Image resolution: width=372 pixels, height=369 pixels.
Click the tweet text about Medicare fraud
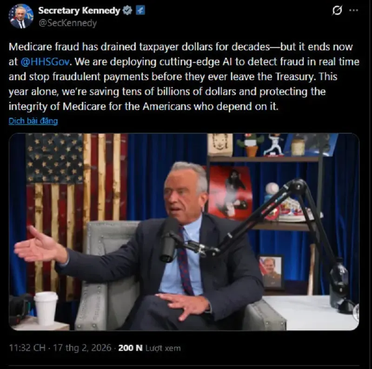(x=184, y=76)
